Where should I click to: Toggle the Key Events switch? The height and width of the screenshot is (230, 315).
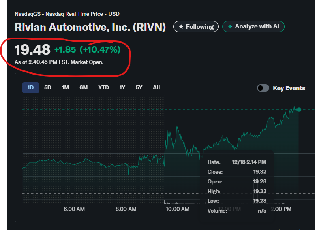[x=263, y=88]
